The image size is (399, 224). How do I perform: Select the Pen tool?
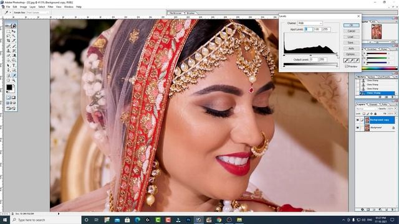click(x=8, y=70)
